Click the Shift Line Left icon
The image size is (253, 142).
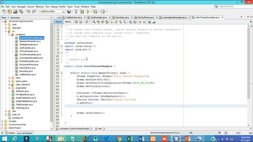[130, 22]
